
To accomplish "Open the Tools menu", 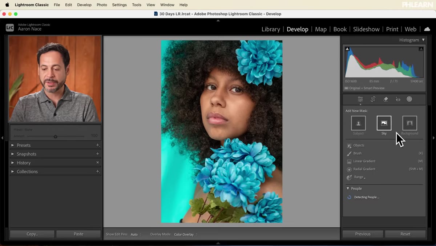I will point(137,5).
